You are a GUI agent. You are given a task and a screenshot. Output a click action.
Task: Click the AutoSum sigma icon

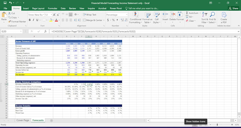[x=187, y=13]
